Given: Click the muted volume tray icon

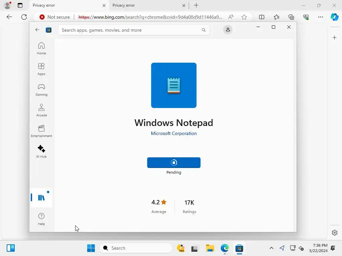Looking at the screenshot, I should click(301, 248).
